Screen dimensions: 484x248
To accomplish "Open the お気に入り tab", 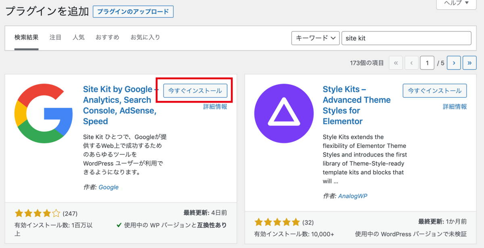I will coord(145,38).
